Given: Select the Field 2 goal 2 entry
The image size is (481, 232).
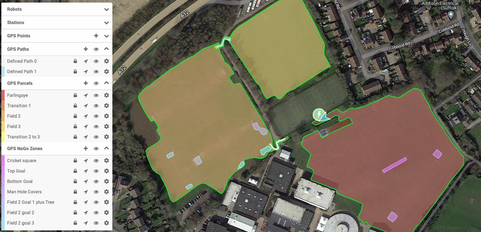Looking at the screenshot, I should coord(21,212).
